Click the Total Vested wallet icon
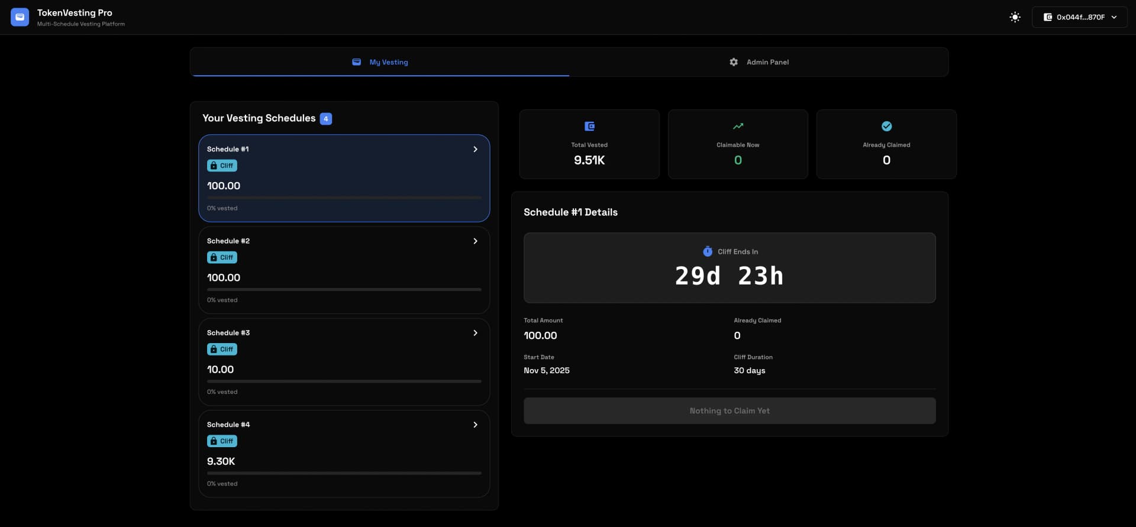Image resolution: width=1136 pixels, height=527 pixels. 589,126
